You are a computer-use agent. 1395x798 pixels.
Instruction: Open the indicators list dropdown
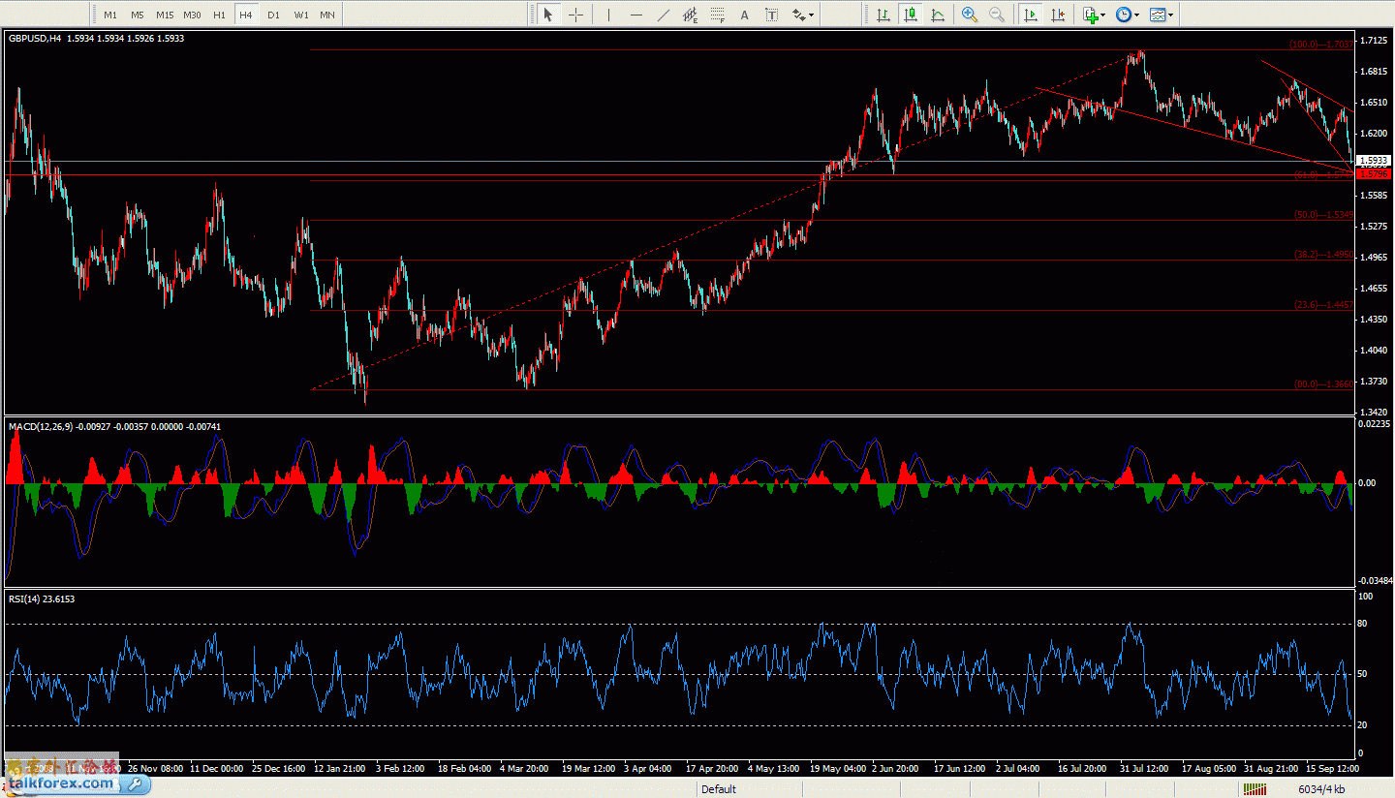click(x=1095, y=15)
